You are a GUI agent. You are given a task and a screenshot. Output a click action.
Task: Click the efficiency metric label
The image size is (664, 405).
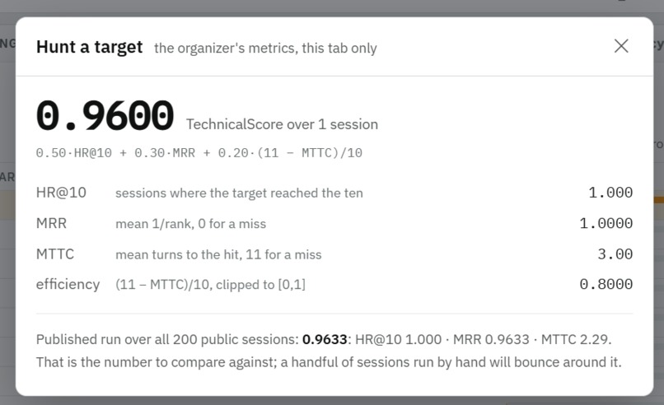click(68, 284)
